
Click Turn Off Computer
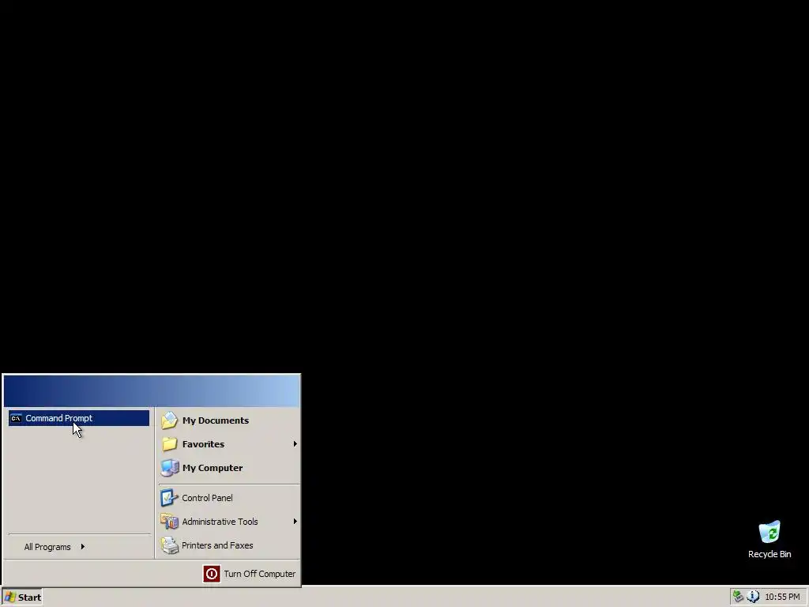coord(250,574)
